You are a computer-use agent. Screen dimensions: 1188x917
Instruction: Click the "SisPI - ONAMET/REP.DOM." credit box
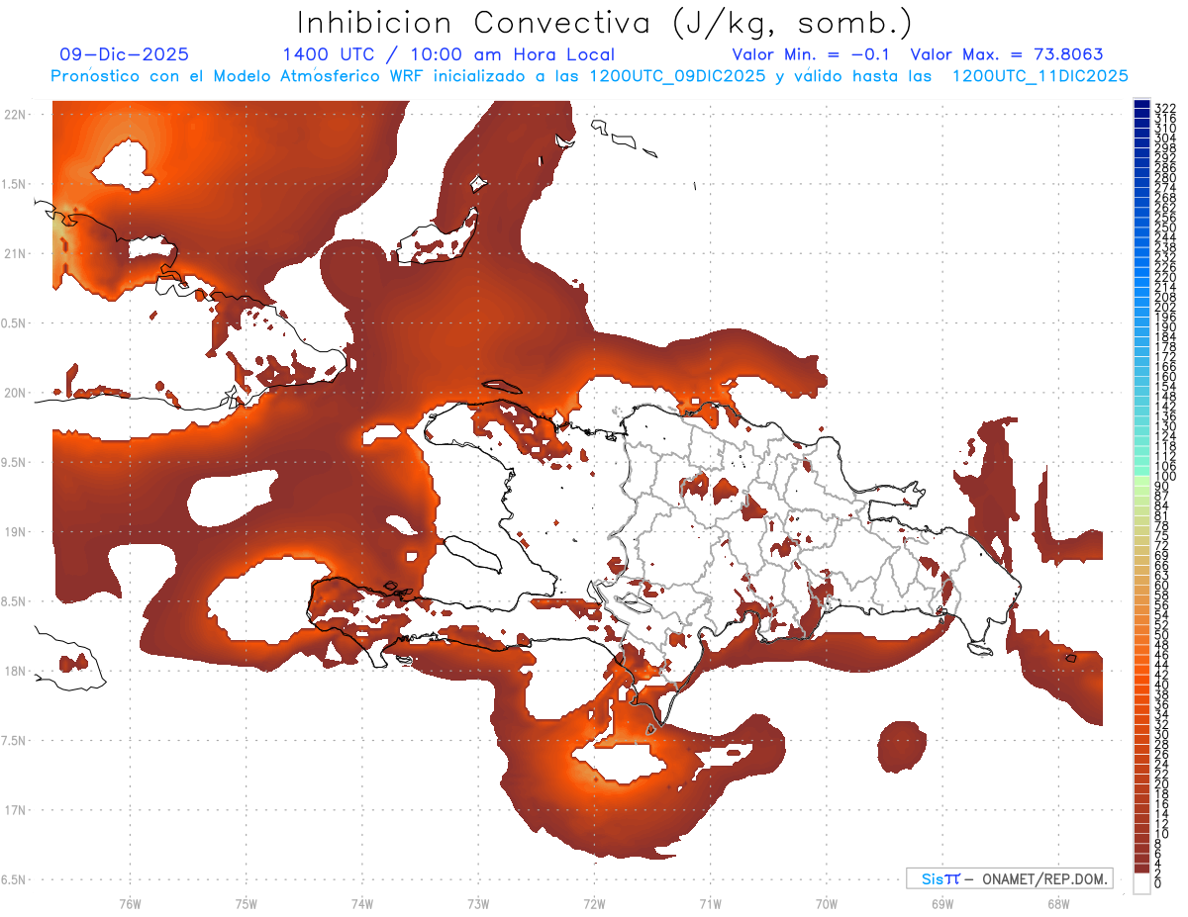[1010, 878]
